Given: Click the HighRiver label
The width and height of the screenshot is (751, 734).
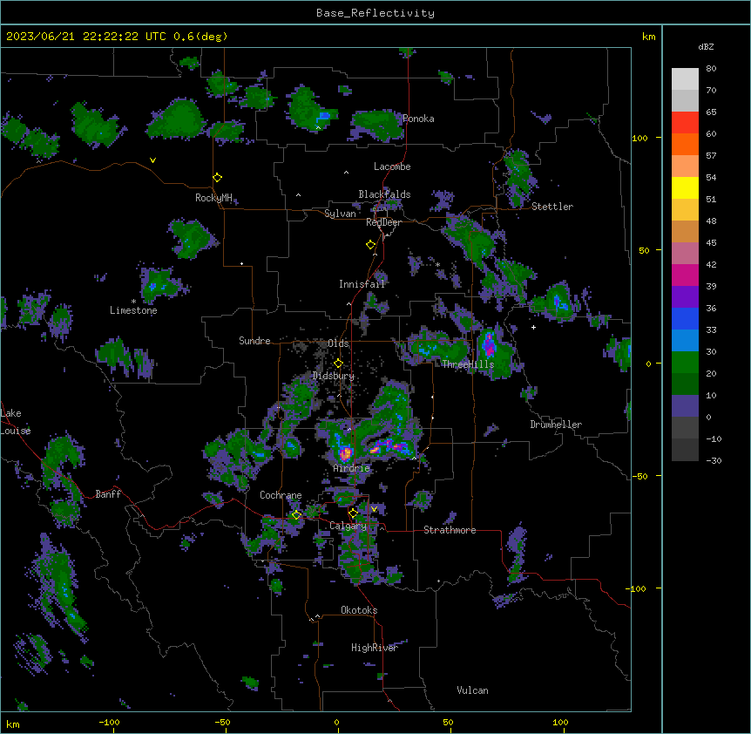Looking at the screenshot, I should click(x=375, y=648).
